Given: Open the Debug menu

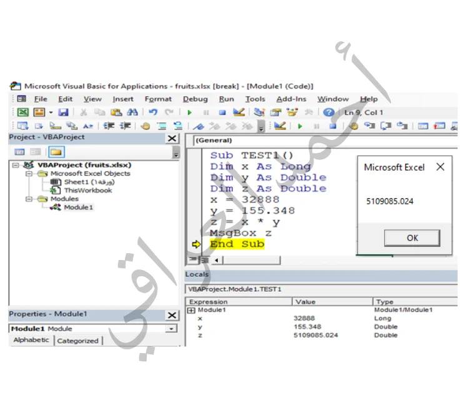Looking at the screenshot, I should pyautogui.click(x=195, y=99).
